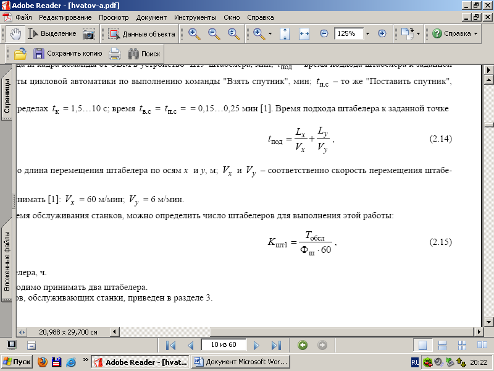Switch to facing pages layout
This screenshot has height=371, width=494.
(482, 346)
